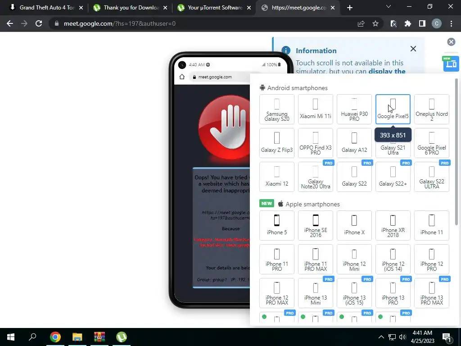The width and height of the screenshot is (461, 346).
Task: Pick the Xiaomi 12 device
Action: 277,177
